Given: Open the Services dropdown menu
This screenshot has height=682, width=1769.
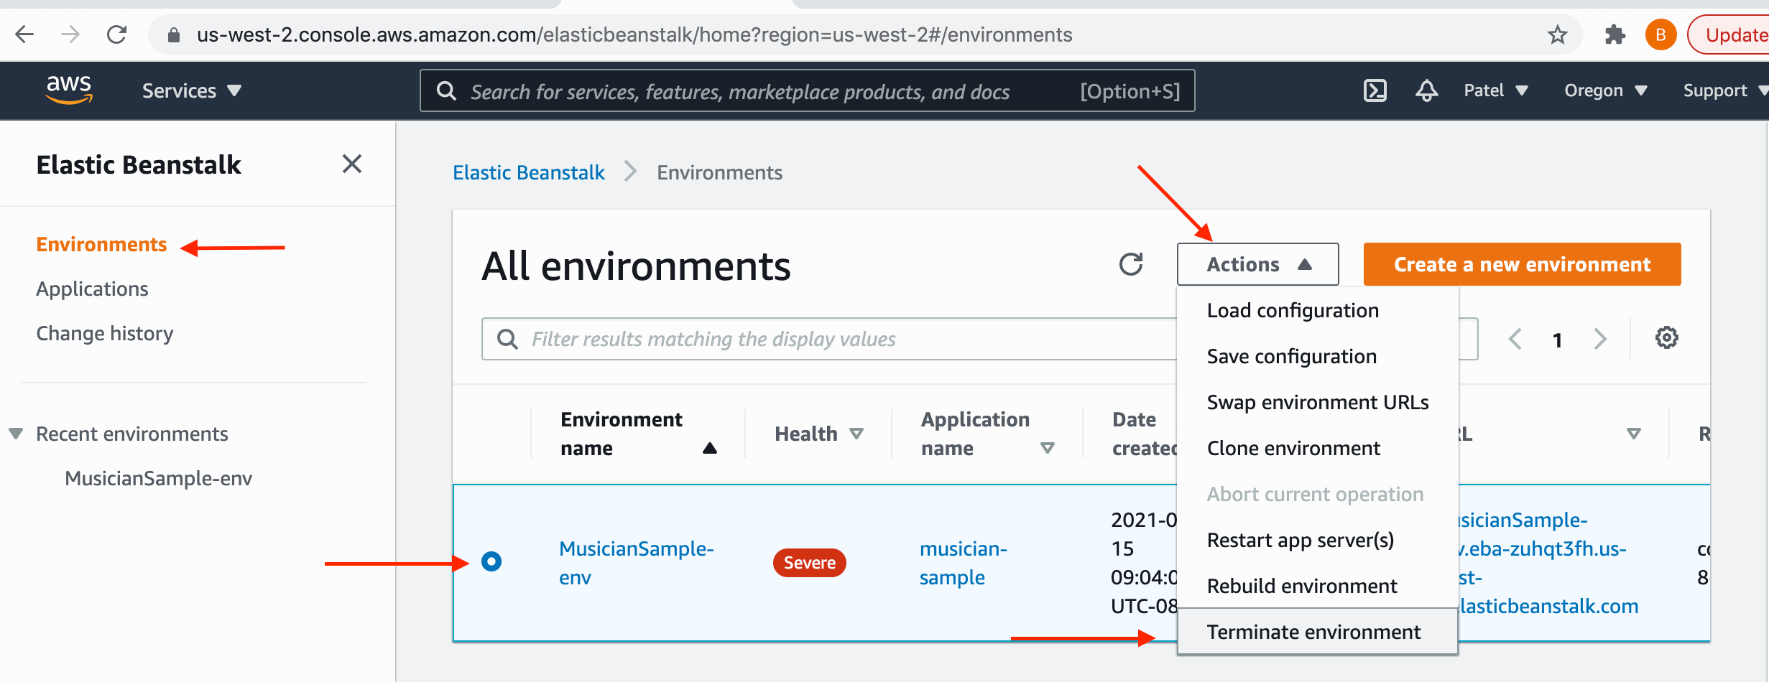Looking at the screenshot, I should [x=191, y=91].
